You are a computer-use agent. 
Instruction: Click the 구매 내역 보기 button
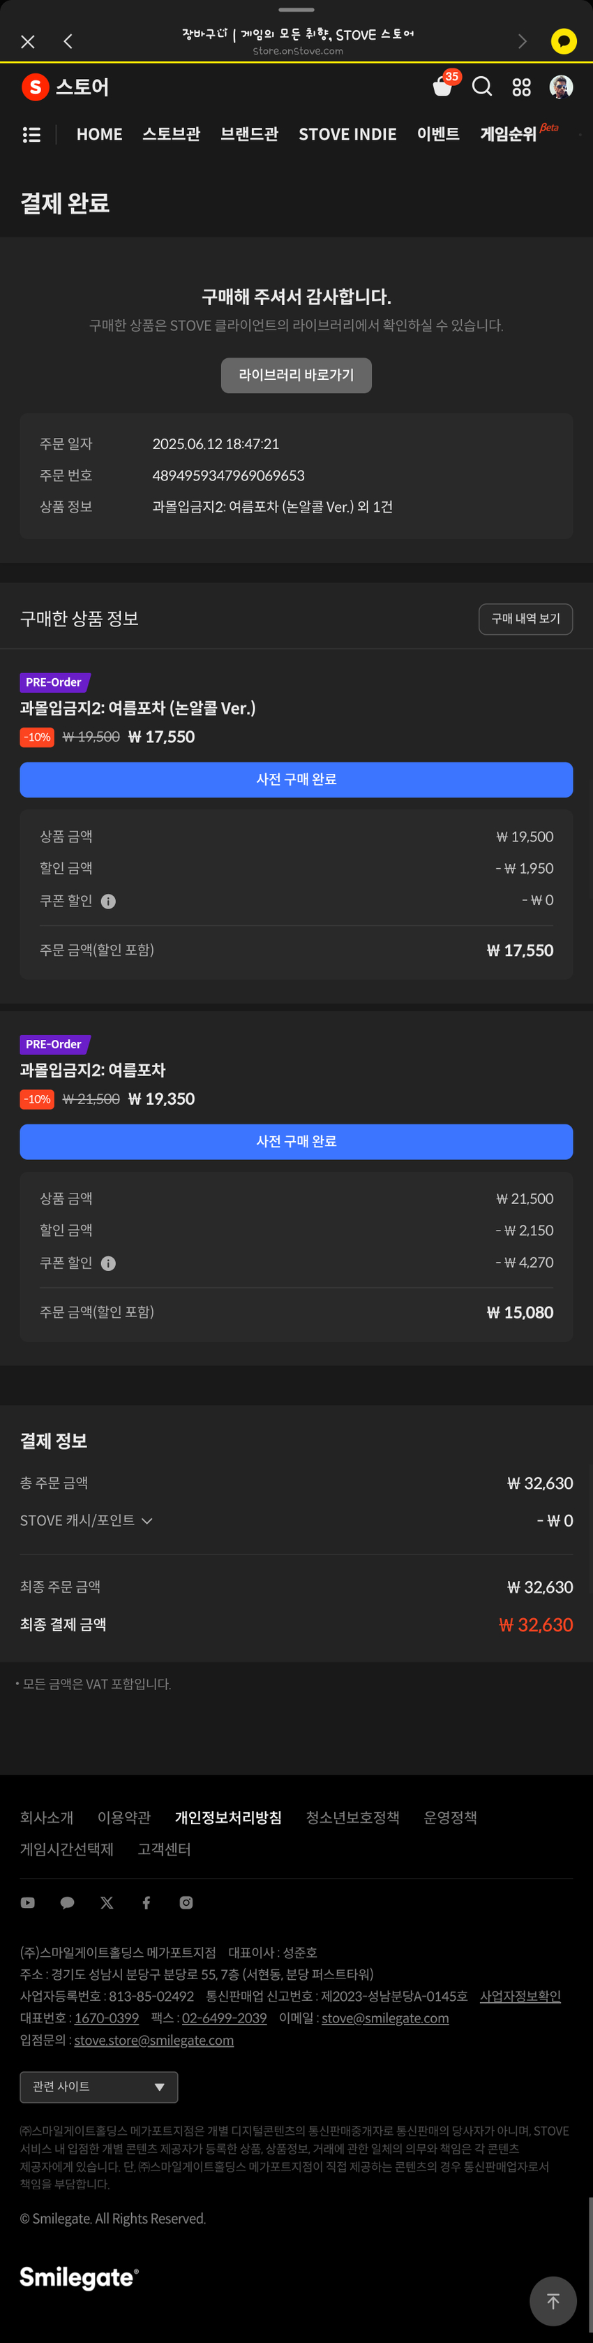click(x=525, y=619)
